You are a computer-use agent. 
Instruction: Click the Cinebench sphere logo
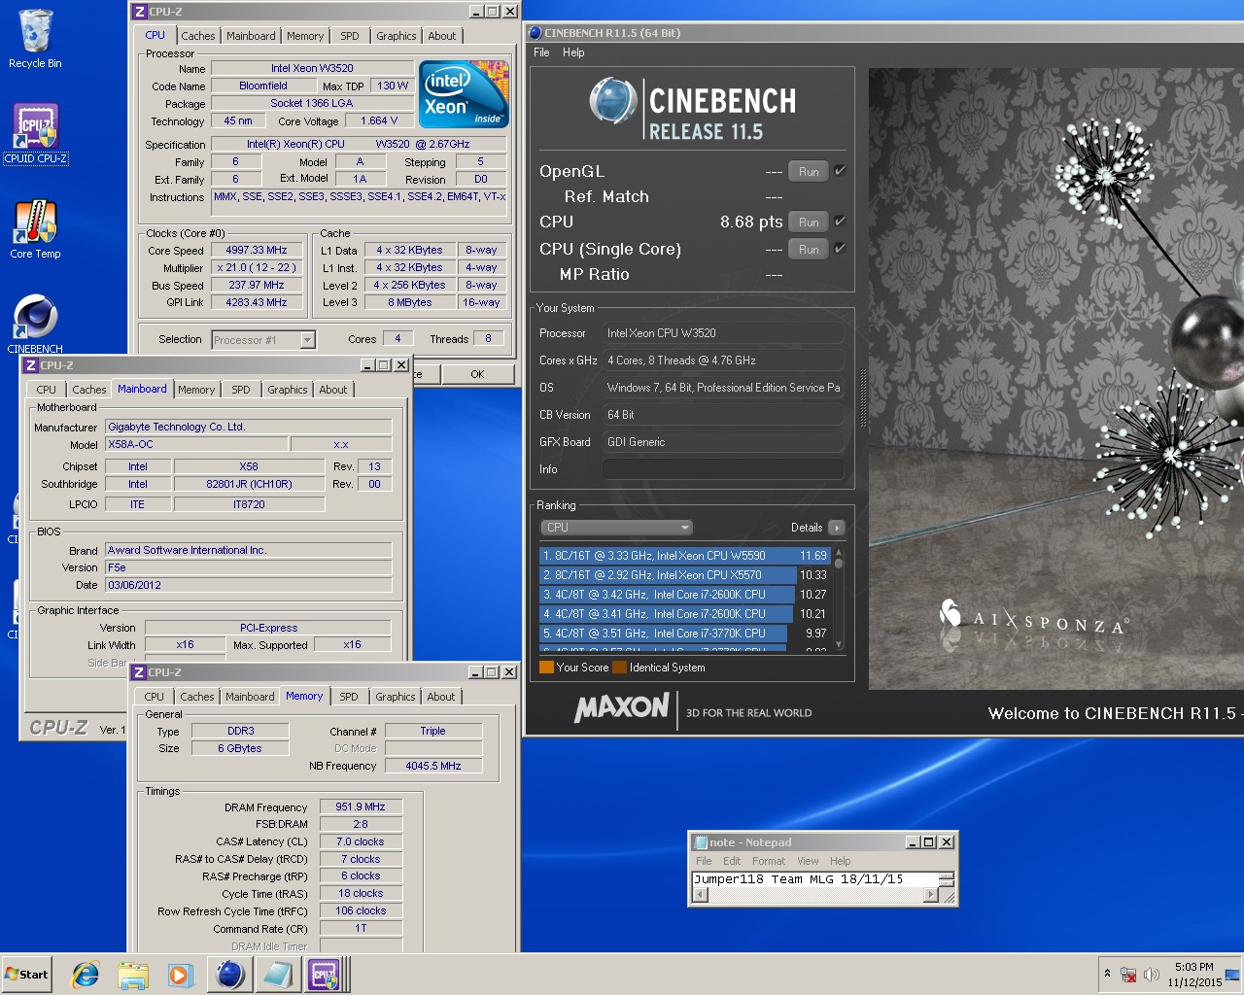(x=613, y=101)
